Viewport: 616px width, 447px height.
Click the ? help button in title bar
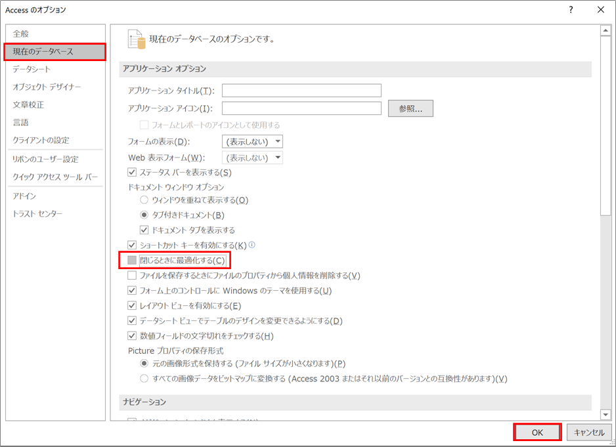tap(571, 10)
